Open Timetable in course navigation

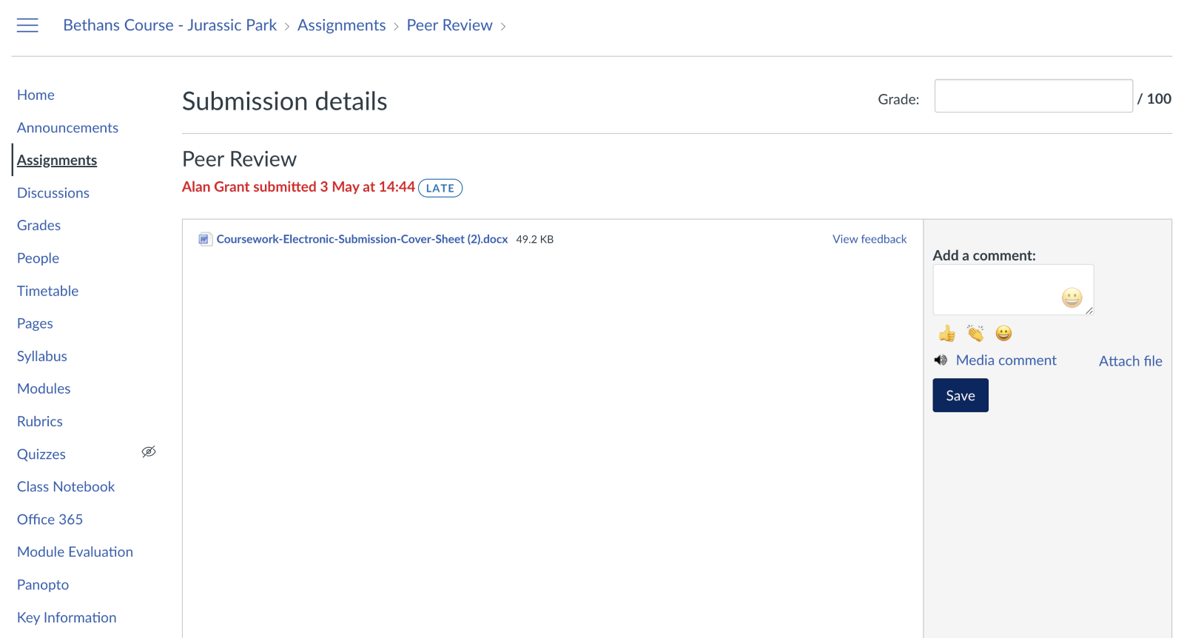click(x=47, y=291)
